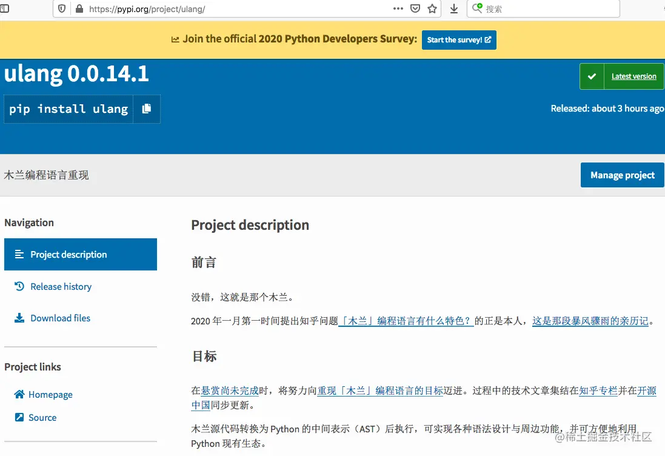The height and width of the screenshot is (456, 665).
Task: Click the 木兰编程语言重现 summary text
Action: click(46, 175)
